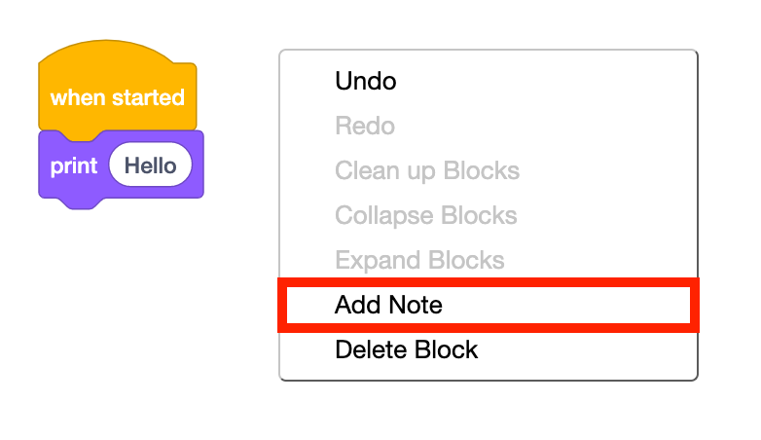This screenshot has height=440, width=761.
Task: Click the Hello text input field
Action: [x=151, y=165]
